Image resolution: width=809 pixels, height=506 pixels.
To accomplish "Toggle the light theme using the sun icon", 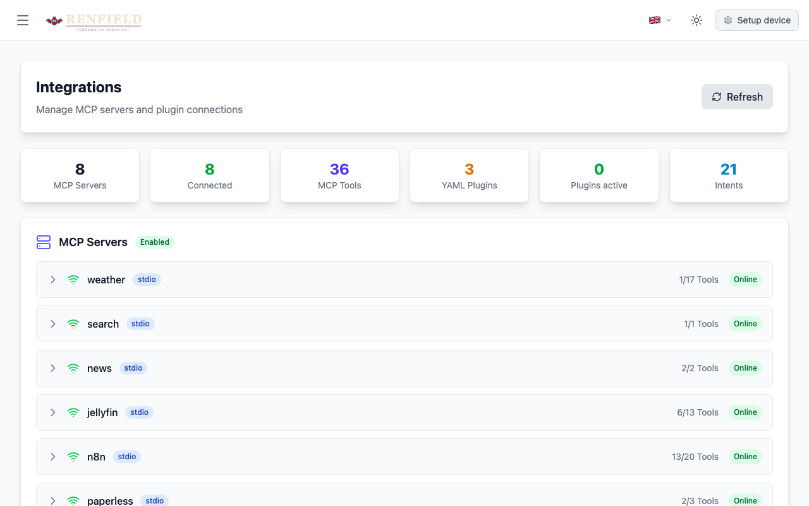I will tap(696, 20).
